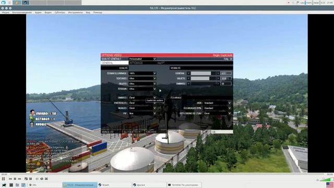Open the Particules quality dropdown

click(142, 103)
